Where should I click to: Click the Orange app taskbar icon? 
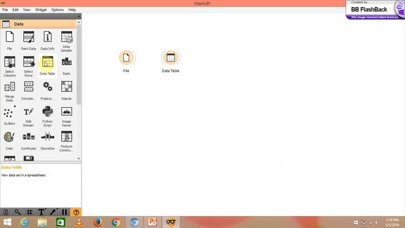(x=171, y=222)
